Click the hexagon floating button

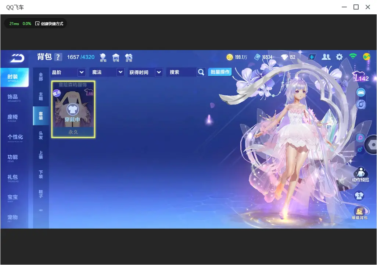click(x=371, y=145)
